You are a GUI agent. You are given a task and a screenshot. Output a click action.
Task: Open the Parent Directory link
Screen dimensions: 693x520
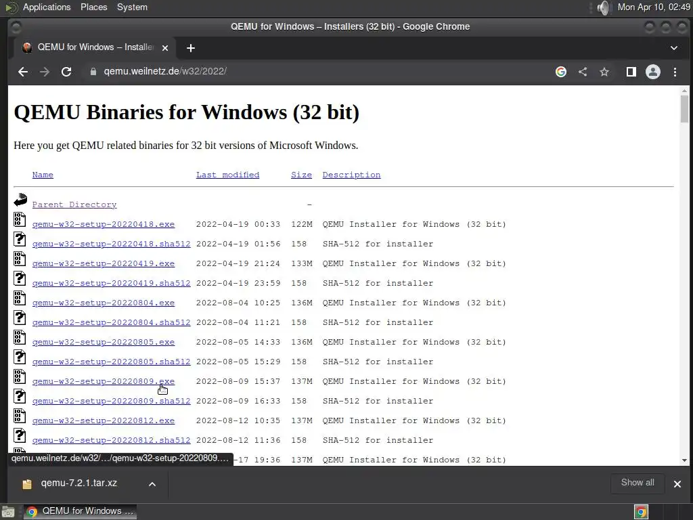74,204
